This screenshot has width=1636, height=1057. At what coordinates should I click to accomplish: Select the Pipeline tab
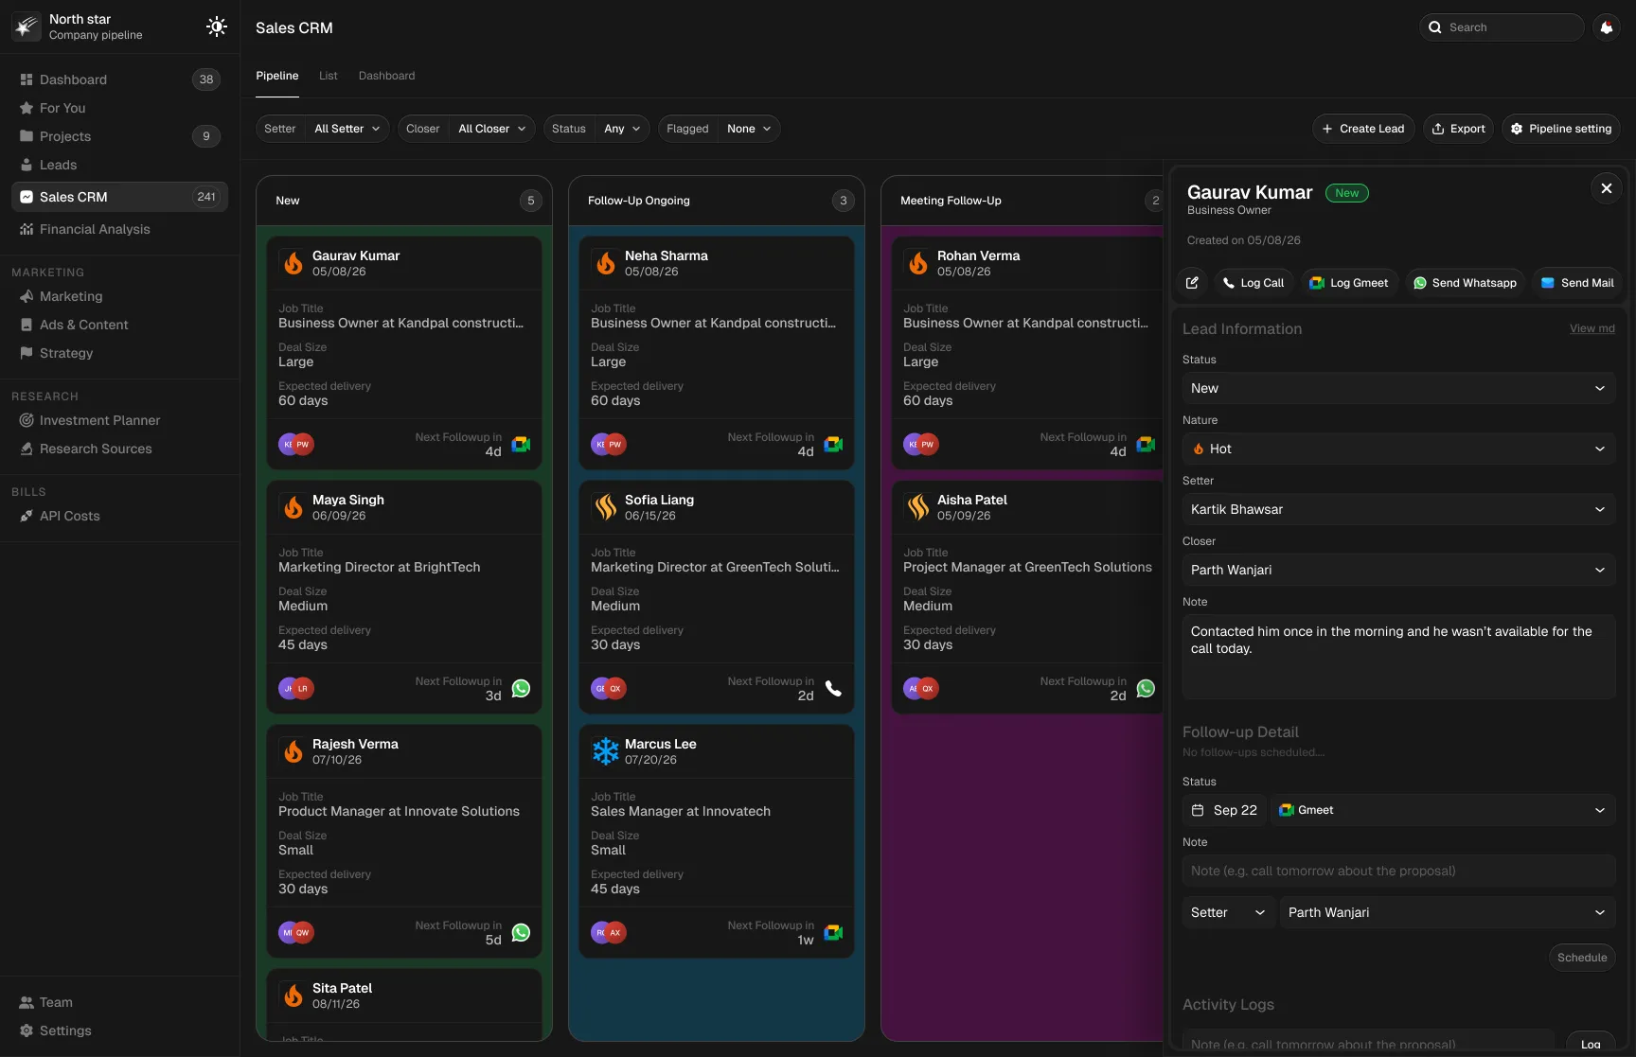coord(277,76)
